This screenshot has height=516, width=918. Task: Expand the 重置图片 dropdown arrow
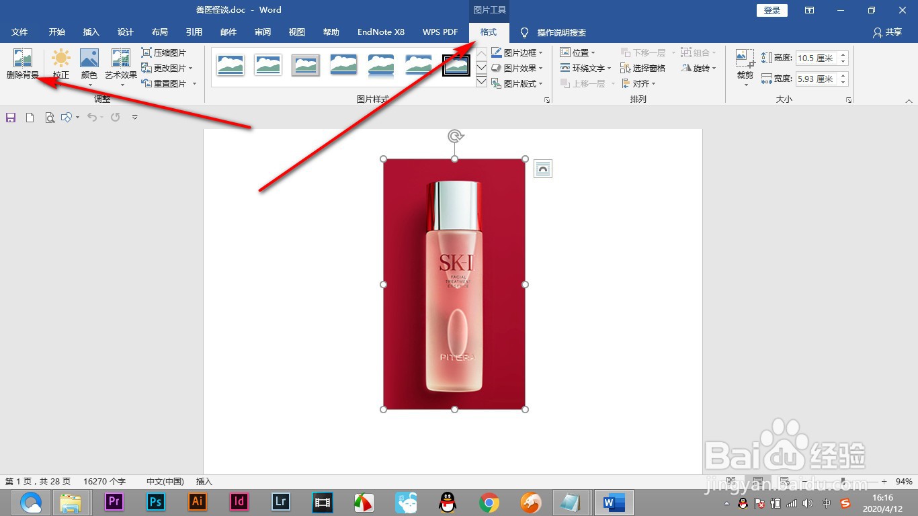point(194,83)
